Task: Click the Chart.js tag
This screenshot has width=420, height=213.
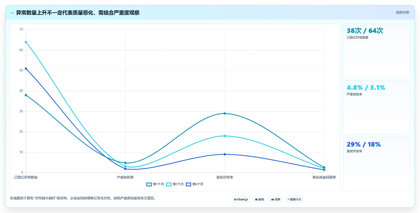Action: pos(241,199)
